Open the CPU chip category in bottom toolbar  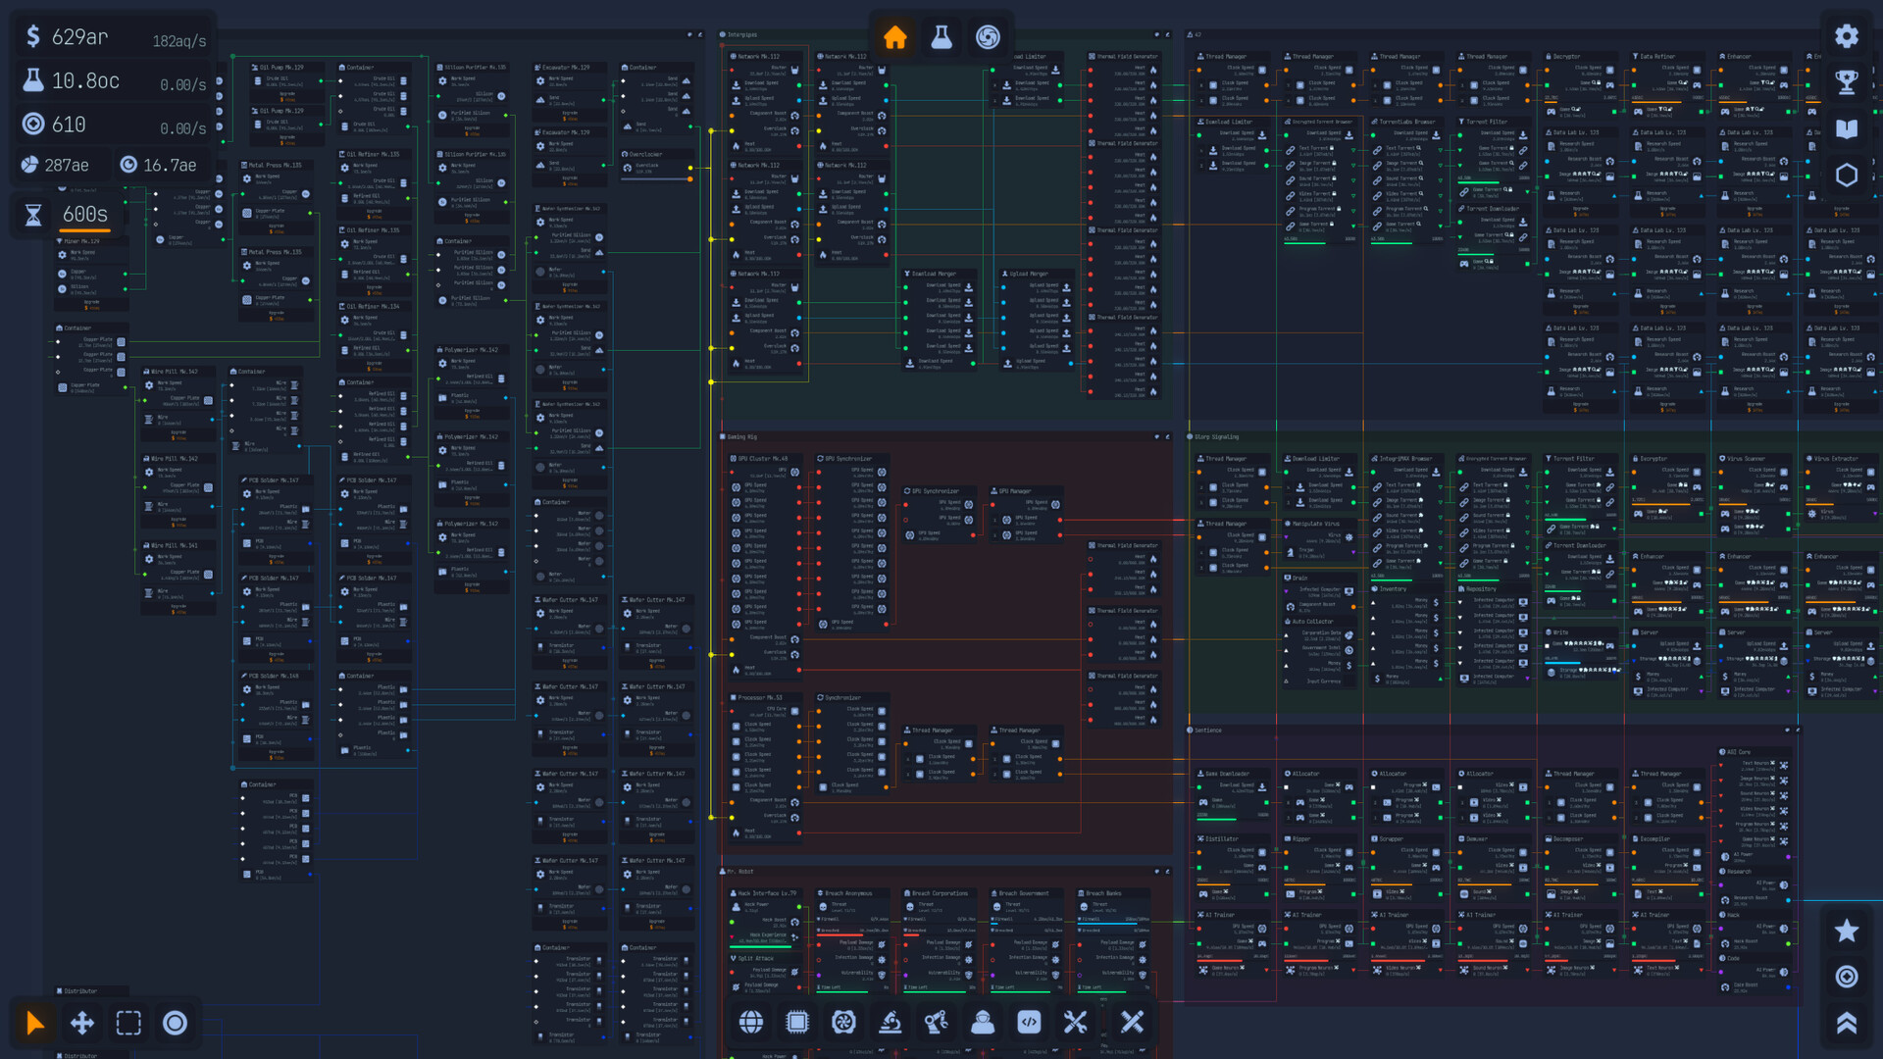(797, 1023)
